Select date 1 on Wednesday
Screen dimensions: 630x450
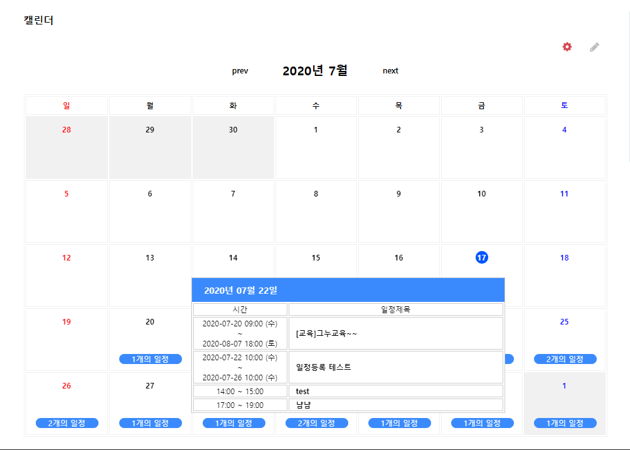(316, 130)
